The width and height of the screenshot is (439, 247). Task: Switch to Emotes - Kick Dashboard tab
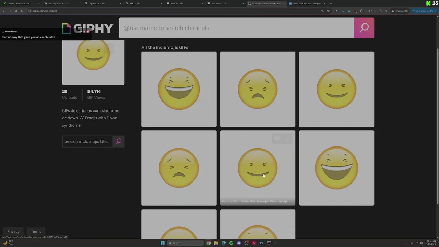(21, 3)
